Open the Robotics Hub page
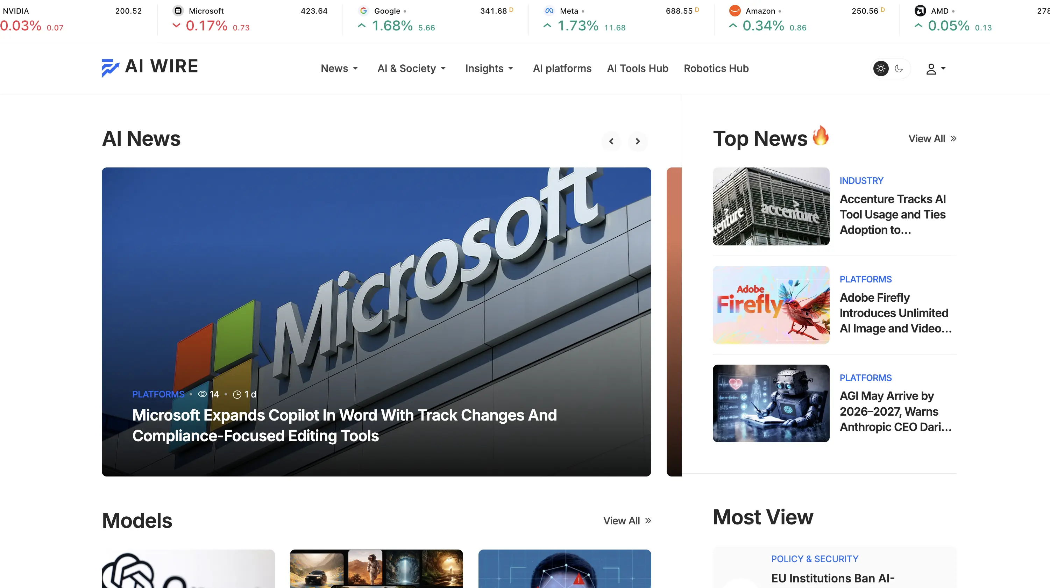 [x=716, y=69]
